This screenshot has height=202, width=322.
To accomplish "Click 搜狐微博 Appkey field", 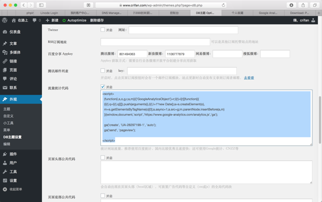I will (275, 54).
